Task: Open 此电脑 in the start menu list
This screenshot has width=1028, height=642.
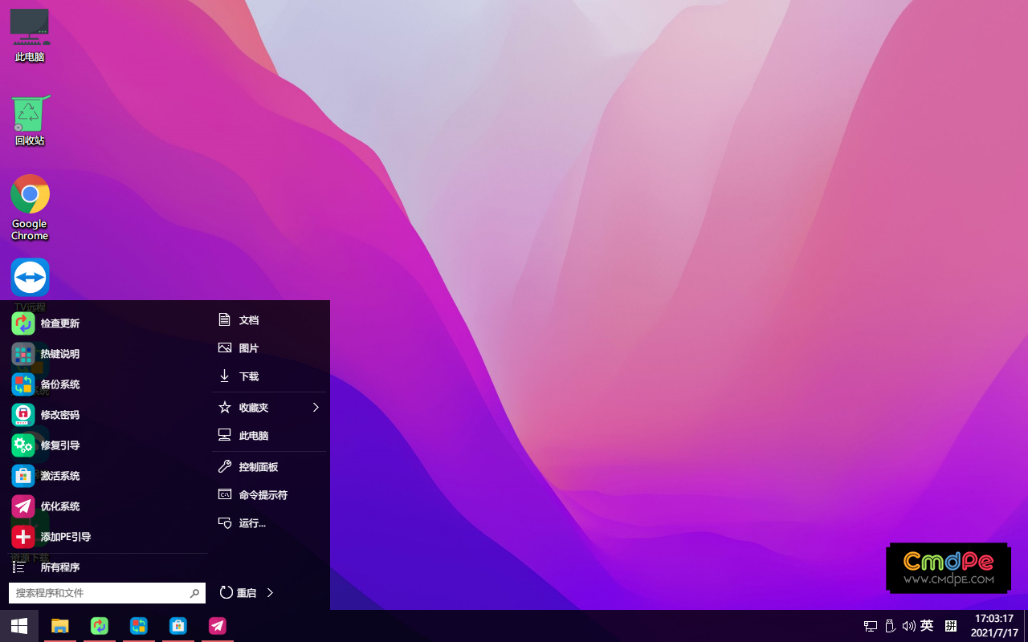Action: pos(270,436)
